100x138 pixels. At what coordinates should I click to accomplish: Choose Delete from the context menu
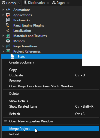tap(51, 94)
